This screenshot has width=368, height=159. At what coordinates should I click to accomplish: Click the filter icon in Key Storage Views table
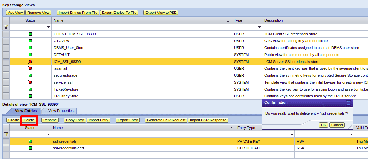pyautogui.click(x=6, y=27)
